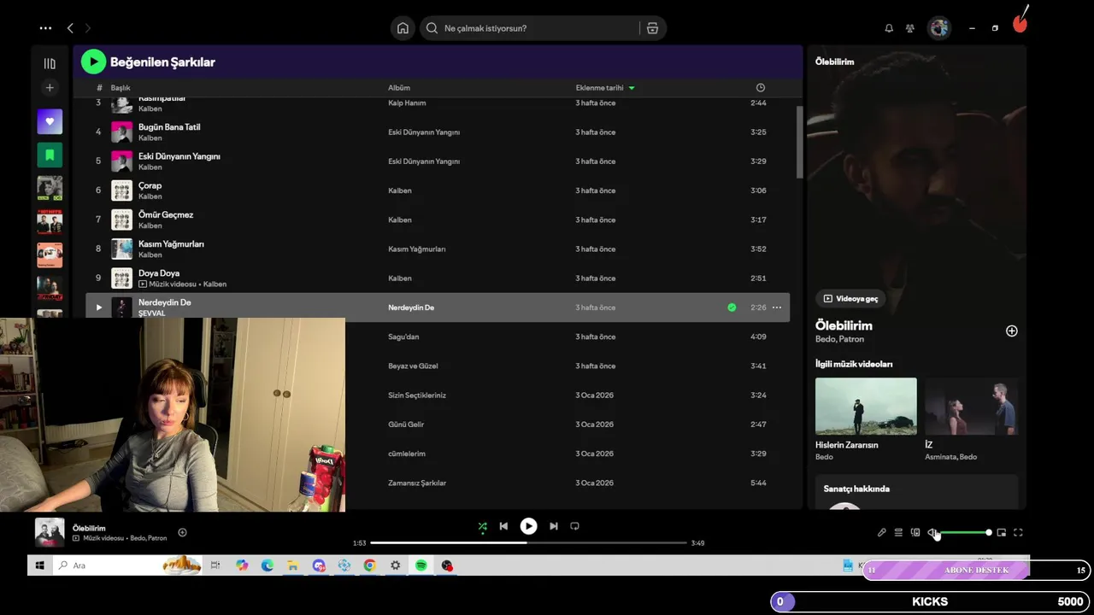Toggle the green liked checkmark on Nerdeydin De
The image size is (1094, 615).
732,307
